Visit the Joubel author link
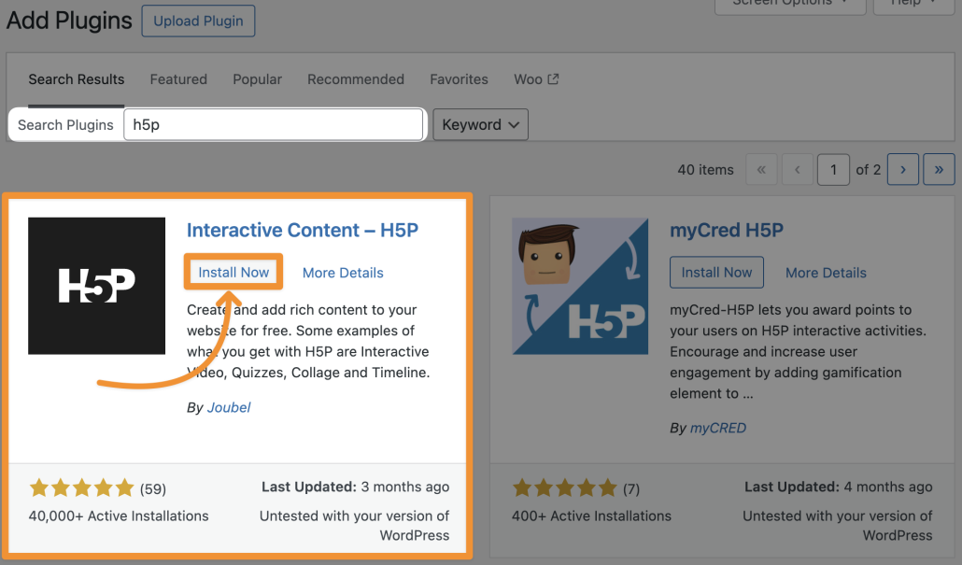This screenshot has width=962, height=565. 228,407
